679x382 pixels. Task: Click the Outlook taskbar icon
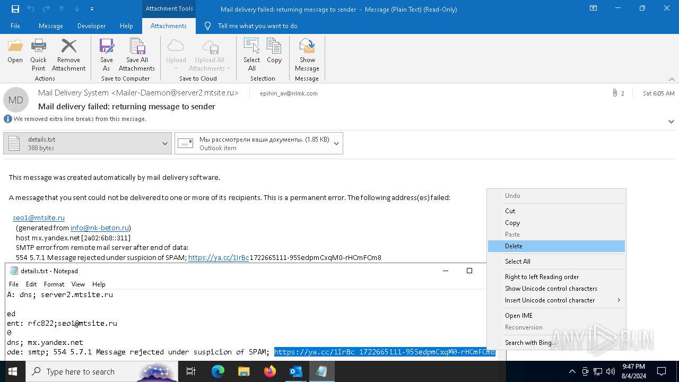[x=295, y=371]
